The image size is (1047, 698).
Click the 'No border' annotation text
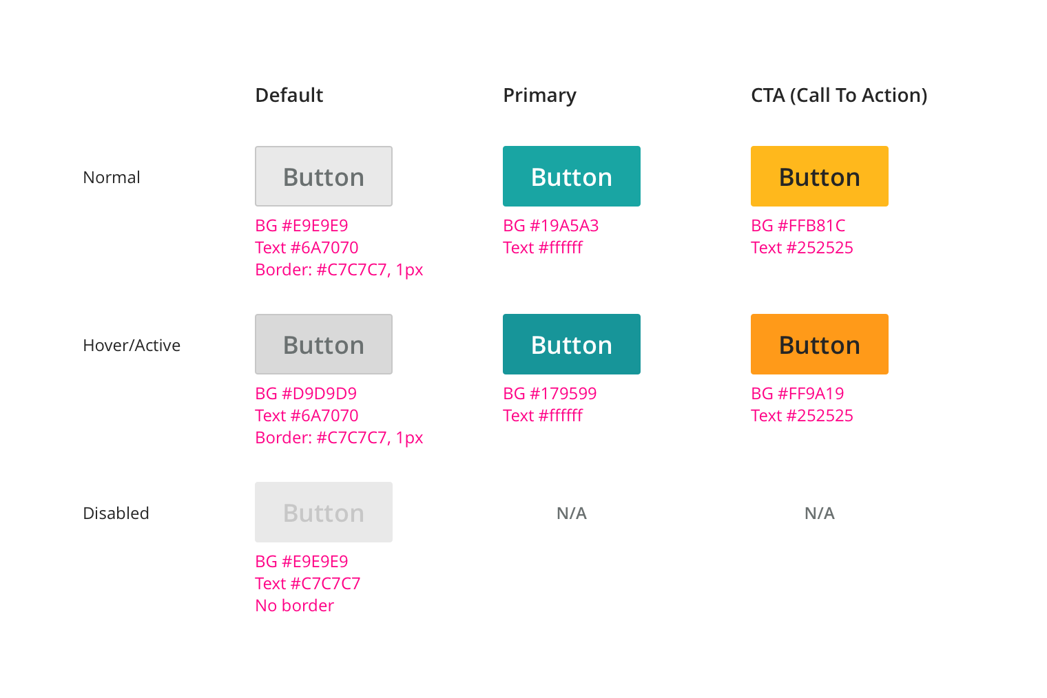294,606
